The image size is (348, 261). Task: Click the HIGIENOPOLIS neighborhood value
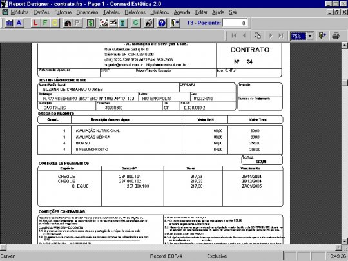coord(157,99)
